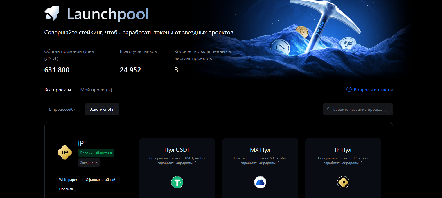Show В процессе(0) projects filter
442x198 pixels.
tap(62, 109)
